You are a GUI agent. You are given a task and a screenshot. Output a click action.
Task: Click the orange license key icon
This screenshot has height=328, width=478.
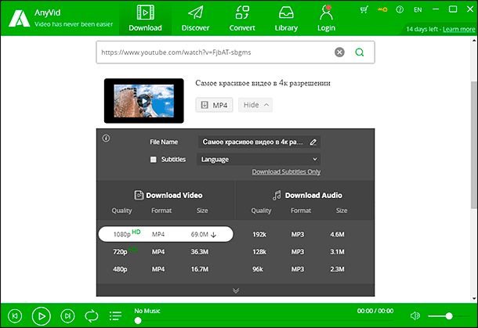click(382, 10)
